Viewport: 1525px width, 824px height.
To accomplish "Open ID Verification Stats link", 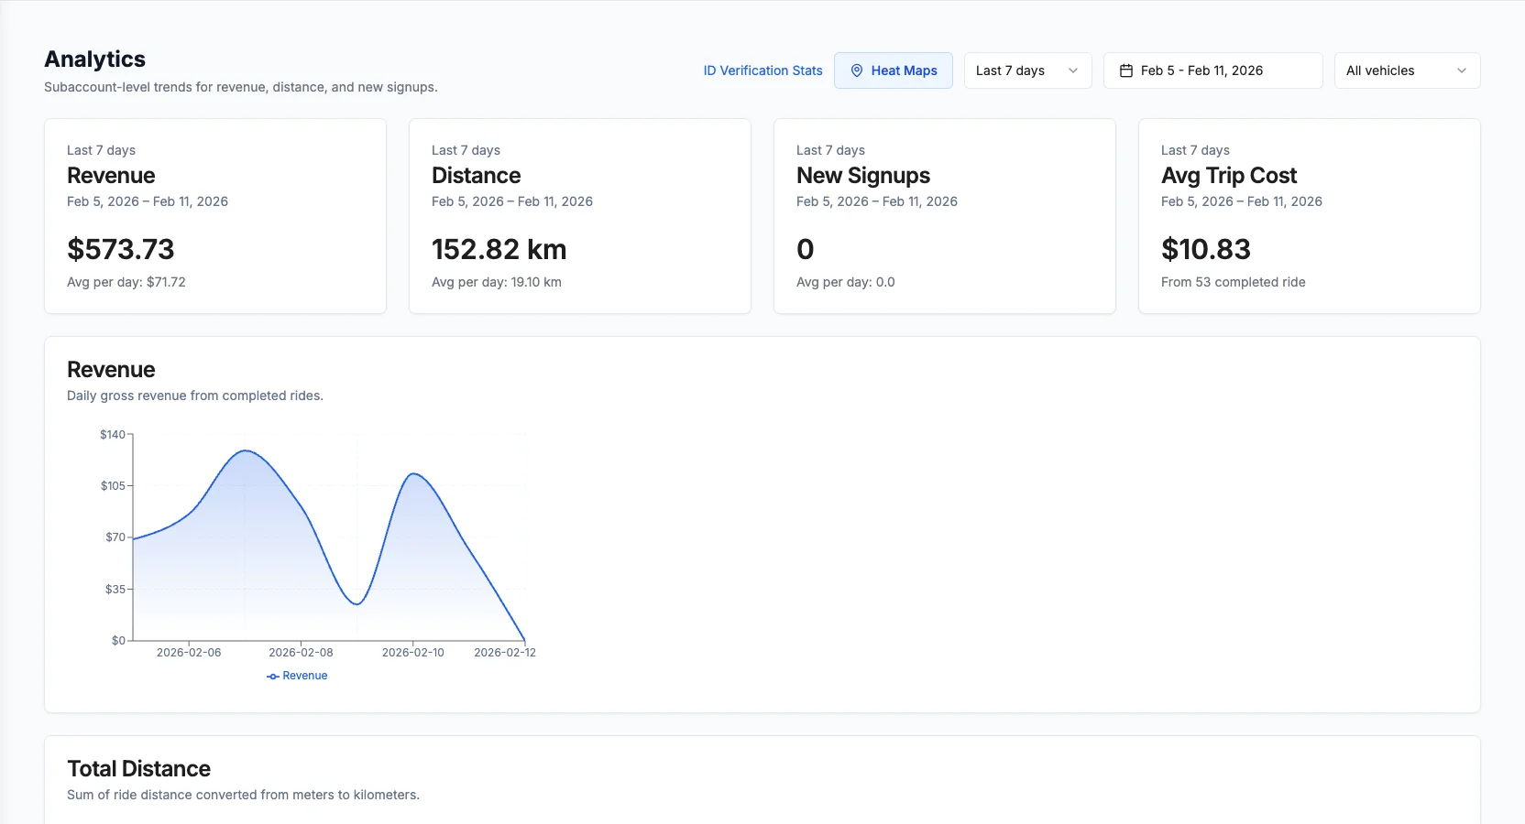I will tap(762, 70).
